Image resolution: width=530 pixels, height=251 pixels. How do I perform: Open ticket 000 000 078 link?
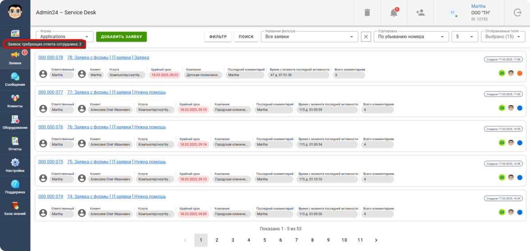(x=50, y=58)
